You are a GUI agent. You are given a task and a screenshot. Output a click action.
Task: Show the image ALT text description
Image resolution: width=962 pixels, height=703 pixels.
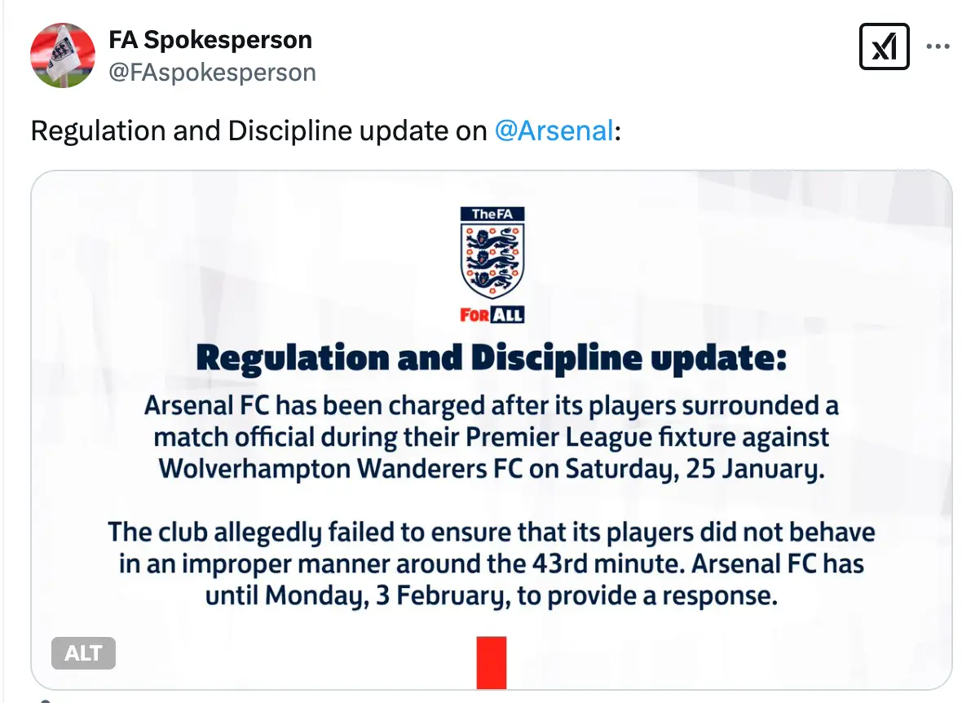tap(83, 652)
